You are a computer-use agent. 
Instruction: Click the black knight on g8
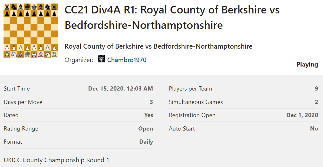pos(48,6)
